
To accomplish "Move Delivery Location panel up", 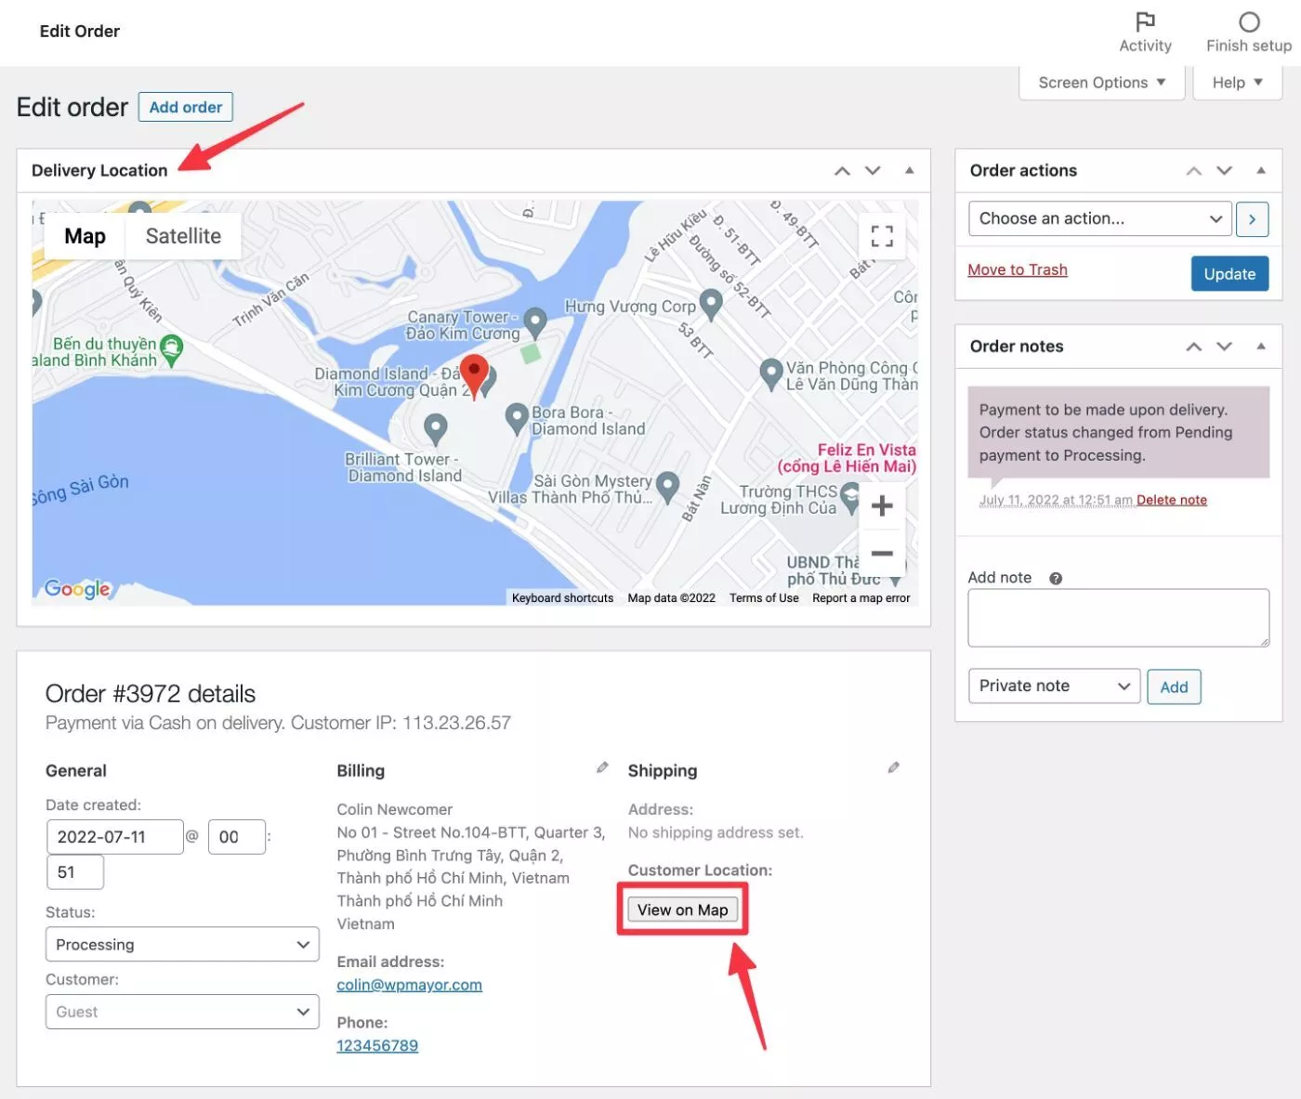I will [x=842, y=170].
